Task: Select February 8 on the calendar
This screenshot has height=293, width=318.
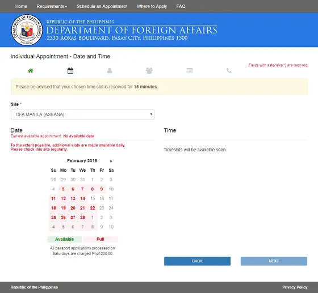Action: pos(92,189)
